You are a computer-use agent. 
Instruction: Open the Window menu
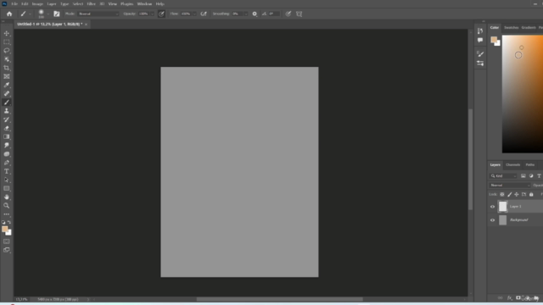click(x=144, y=3)
